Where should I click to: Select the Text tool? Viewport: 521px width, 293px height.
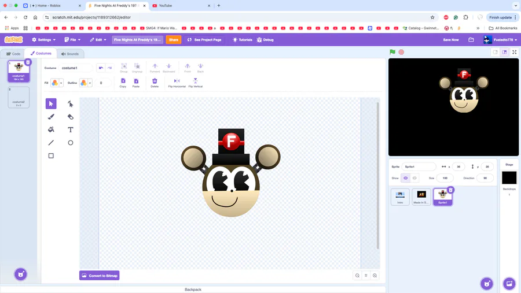[x=71, y=129]
